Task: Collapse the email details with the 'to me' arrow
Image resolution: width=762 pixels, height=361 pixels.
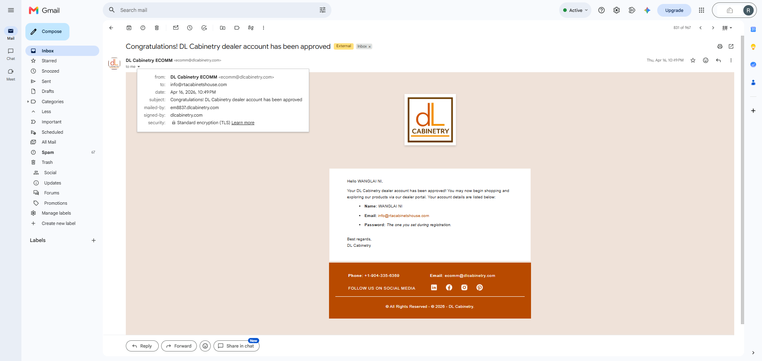Action: point(139,67)
